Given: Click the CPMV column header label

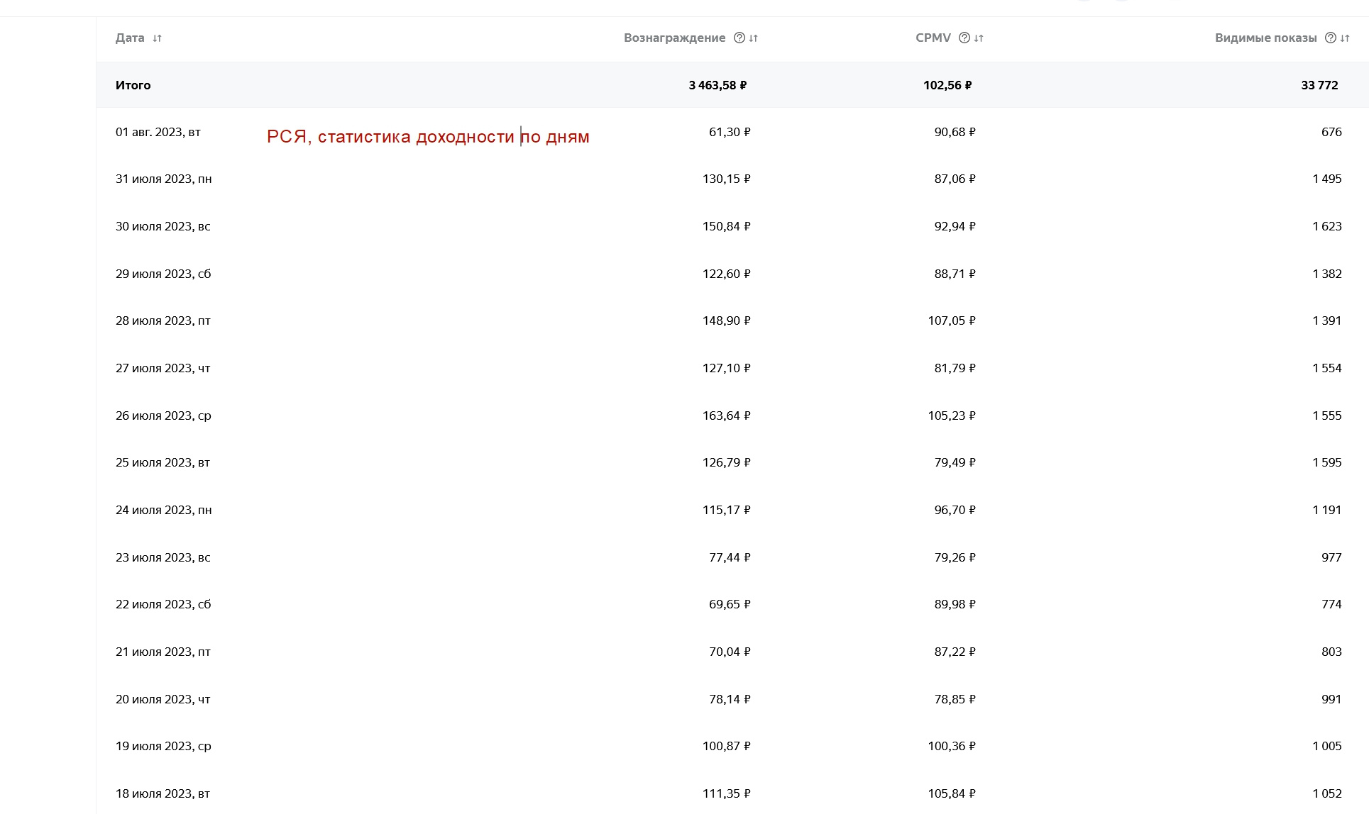Looking at the screenshot, I should (933, 38).
